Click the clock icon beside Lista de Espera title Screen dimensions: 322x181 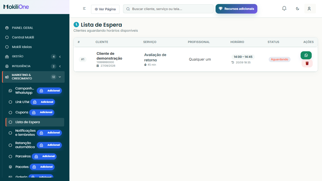click(x=76, y=25)
